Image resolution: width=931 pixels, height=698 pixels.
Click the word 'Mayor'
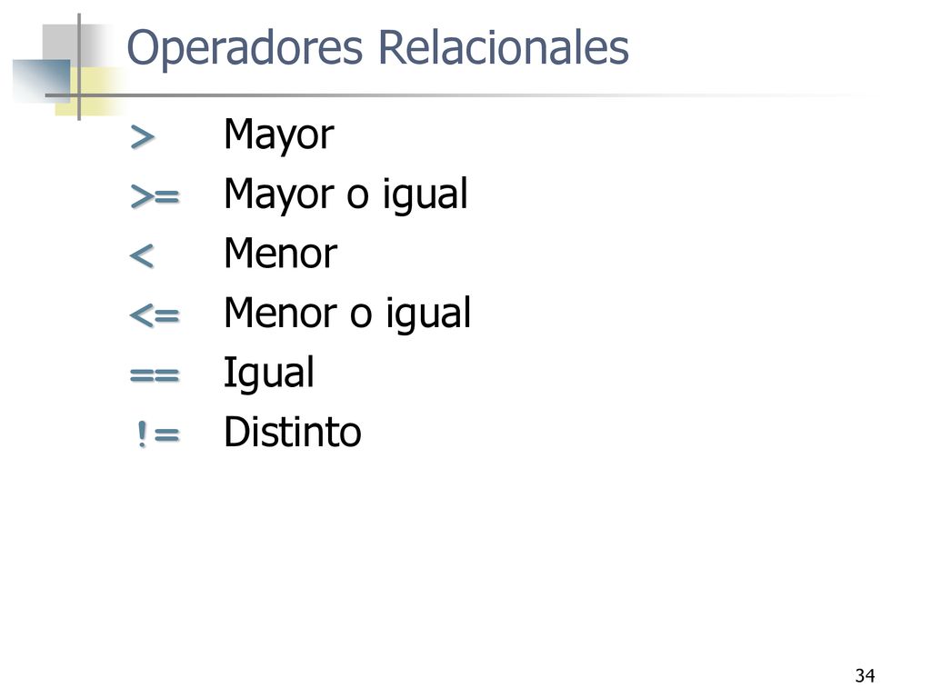click(x=279, y=135)
